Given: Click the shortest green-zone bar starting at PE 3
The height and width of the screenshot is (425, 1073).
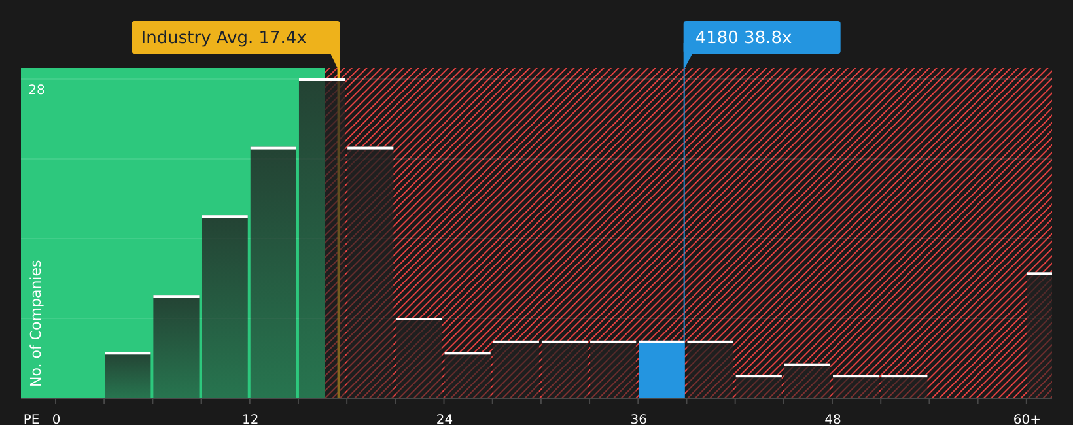Looking at the screenshot, I should pyautogui.click(x=128, y=375).
